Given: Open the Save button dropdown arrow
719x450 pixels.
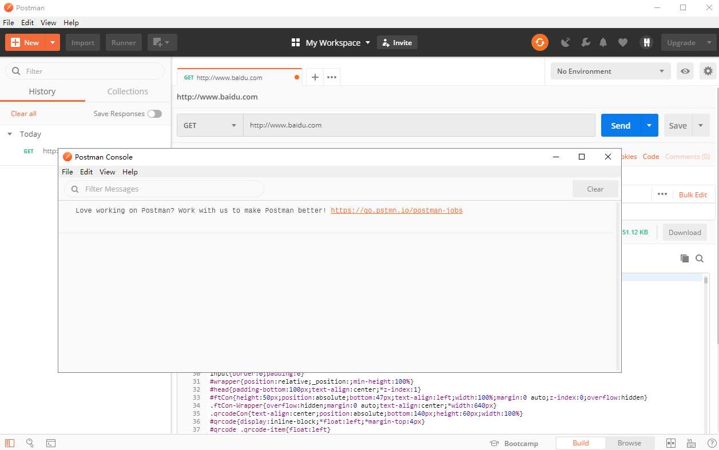Looking at the screenshot, I should 701,125.
